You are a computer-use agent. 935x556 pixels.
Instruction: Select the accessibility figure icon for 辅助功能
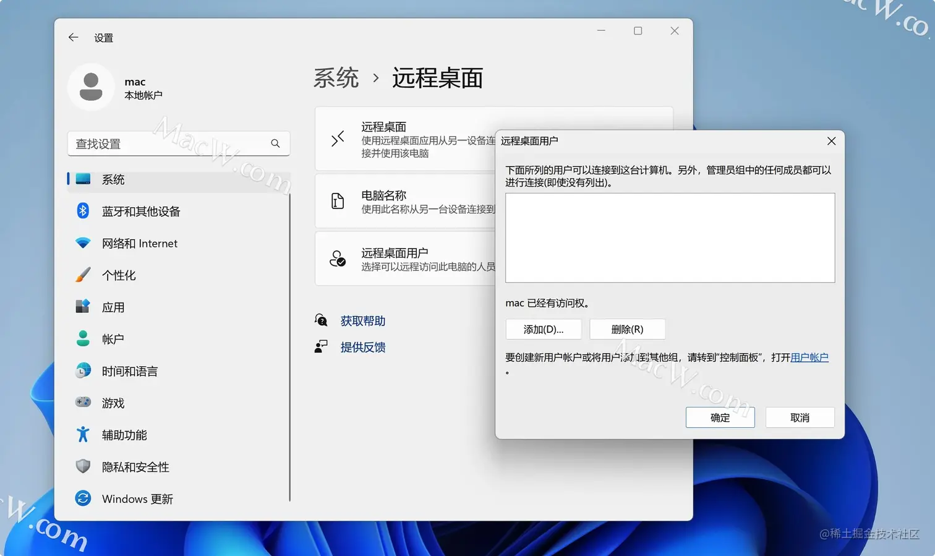(83, 434)
